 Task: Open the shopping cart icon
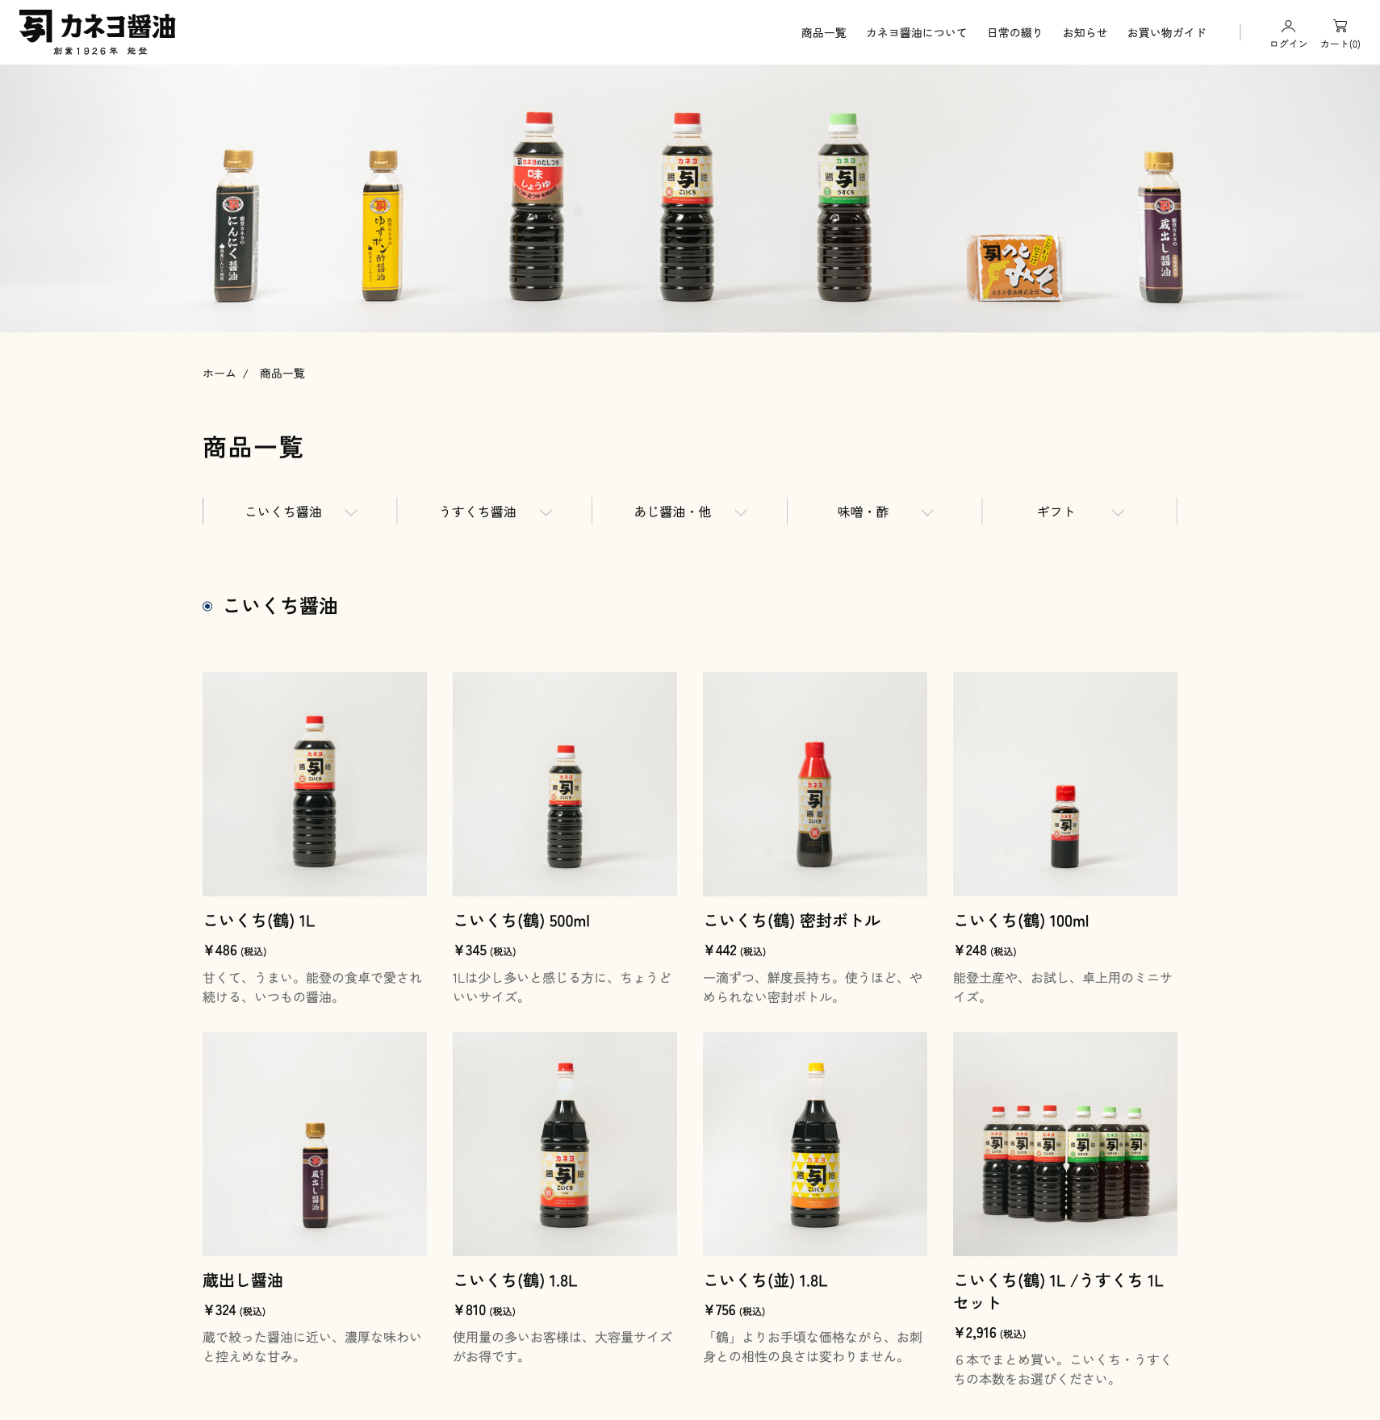coord(1340,34)
